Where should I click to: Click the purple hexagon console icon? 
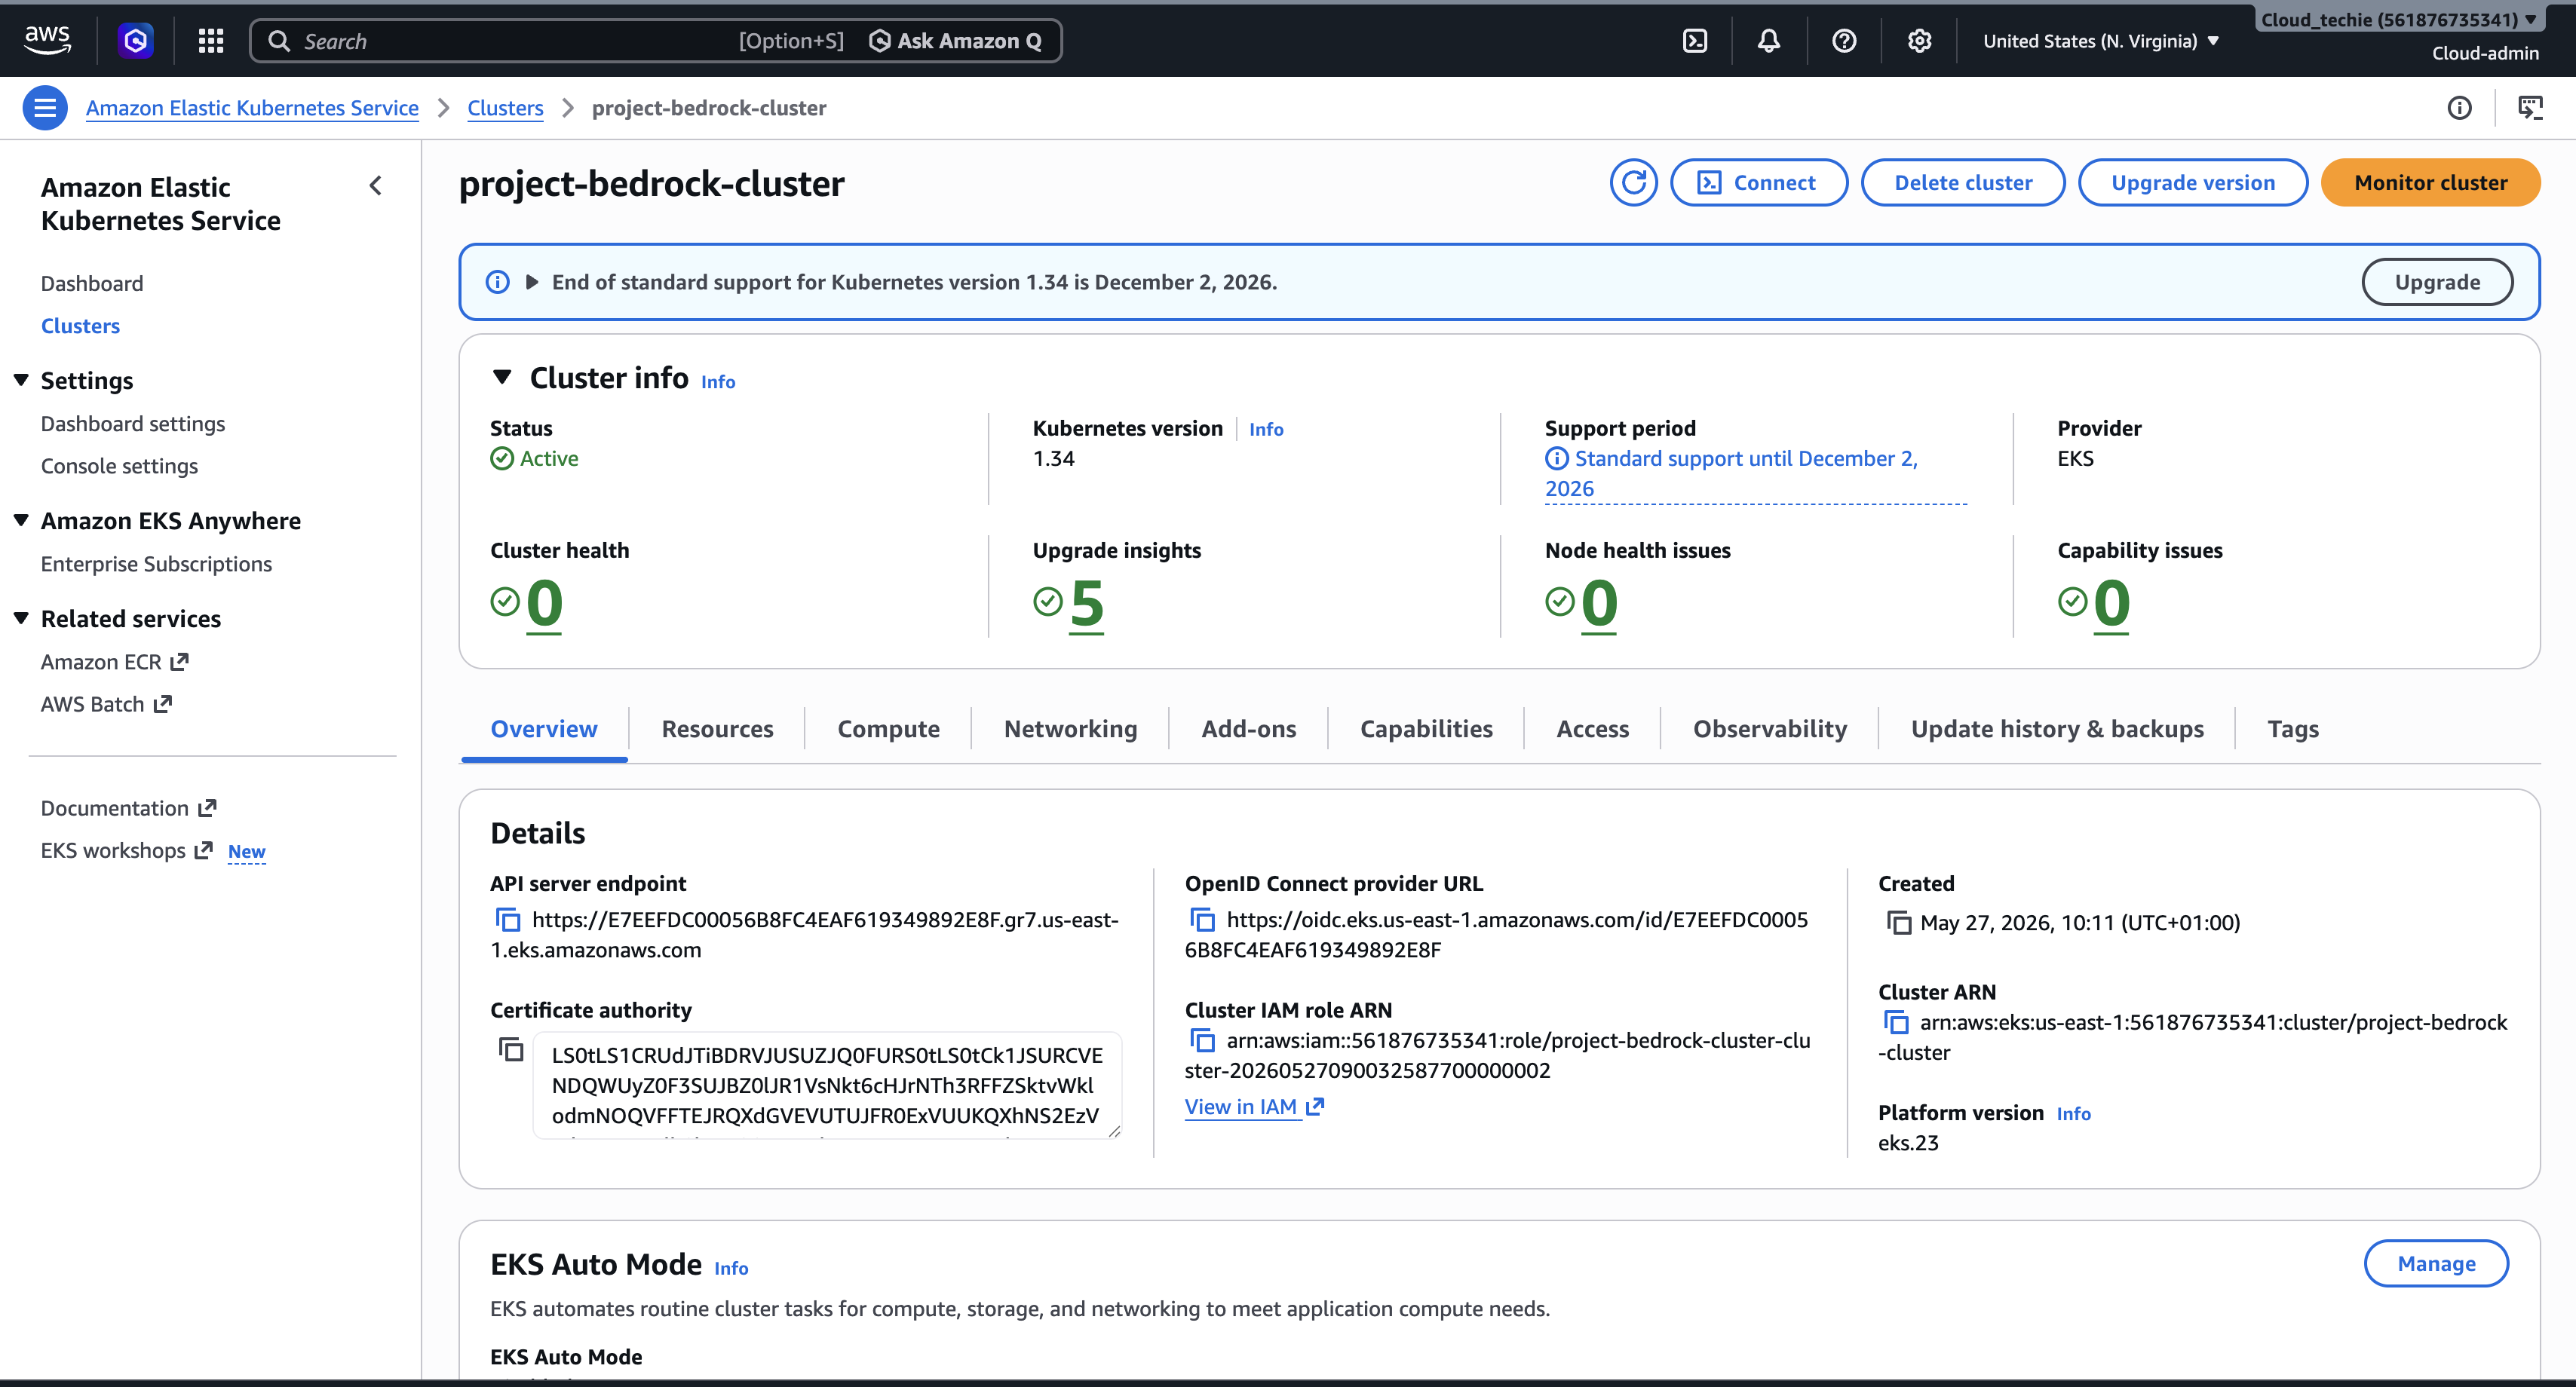point(136,41)
